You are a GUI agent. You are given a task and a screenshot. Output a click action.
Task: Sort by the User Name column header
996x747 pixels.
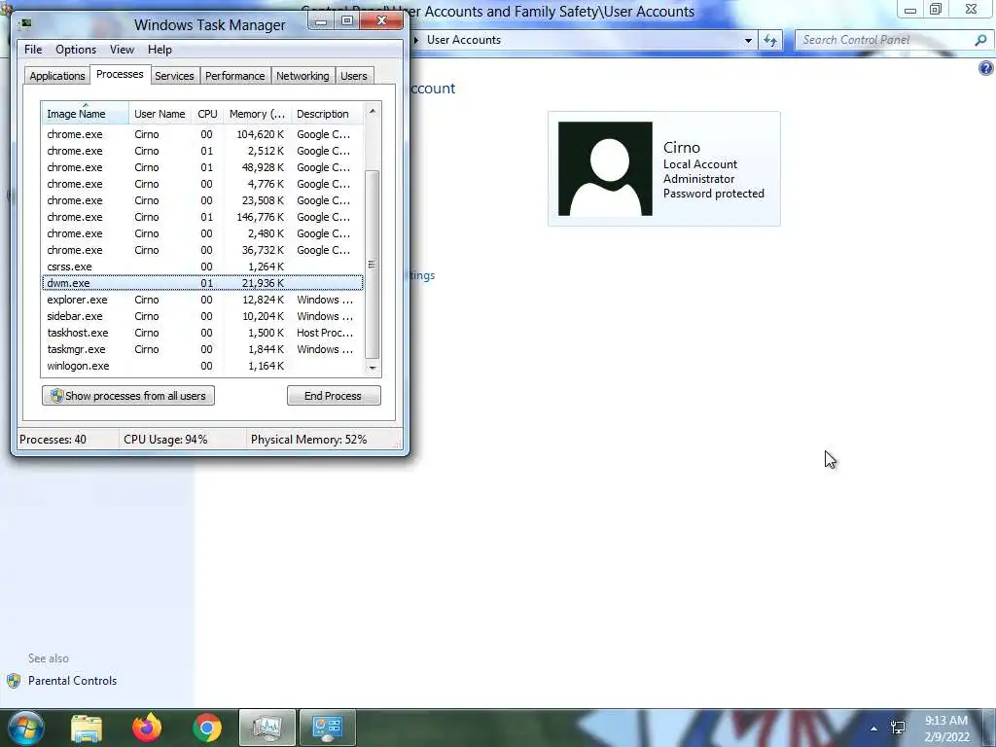pos(160,114)
